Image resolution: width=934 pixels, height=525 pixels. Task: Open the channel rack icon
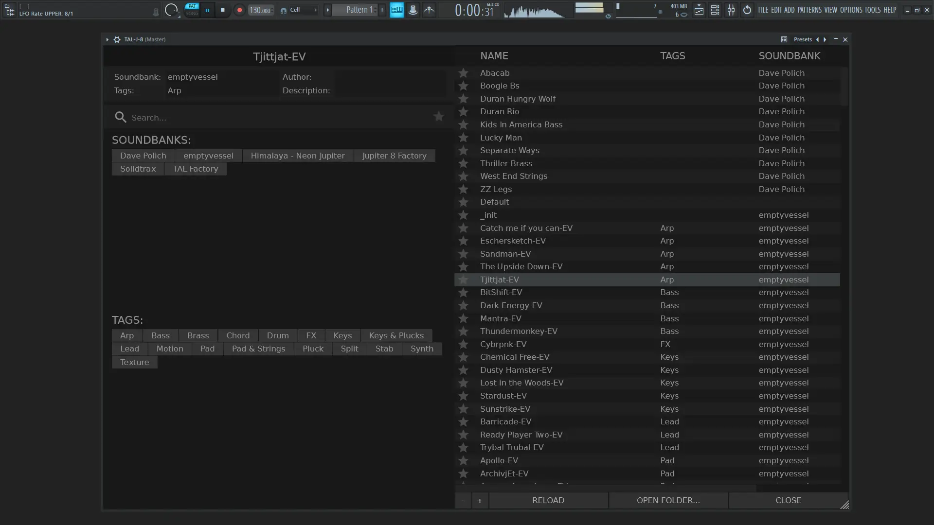coord(715,10)
